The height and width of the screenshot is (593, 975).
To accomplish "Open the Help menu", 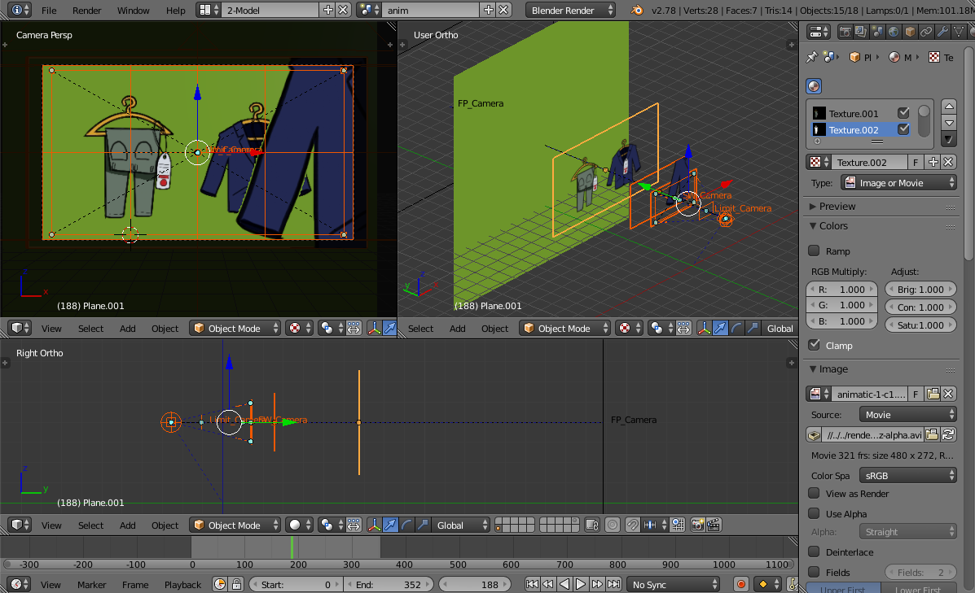I will point(175,11).
